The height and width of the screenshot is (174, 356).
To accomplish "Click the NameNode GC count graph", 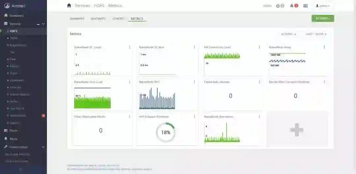I will pyautogui.click(x=92, y=63).
